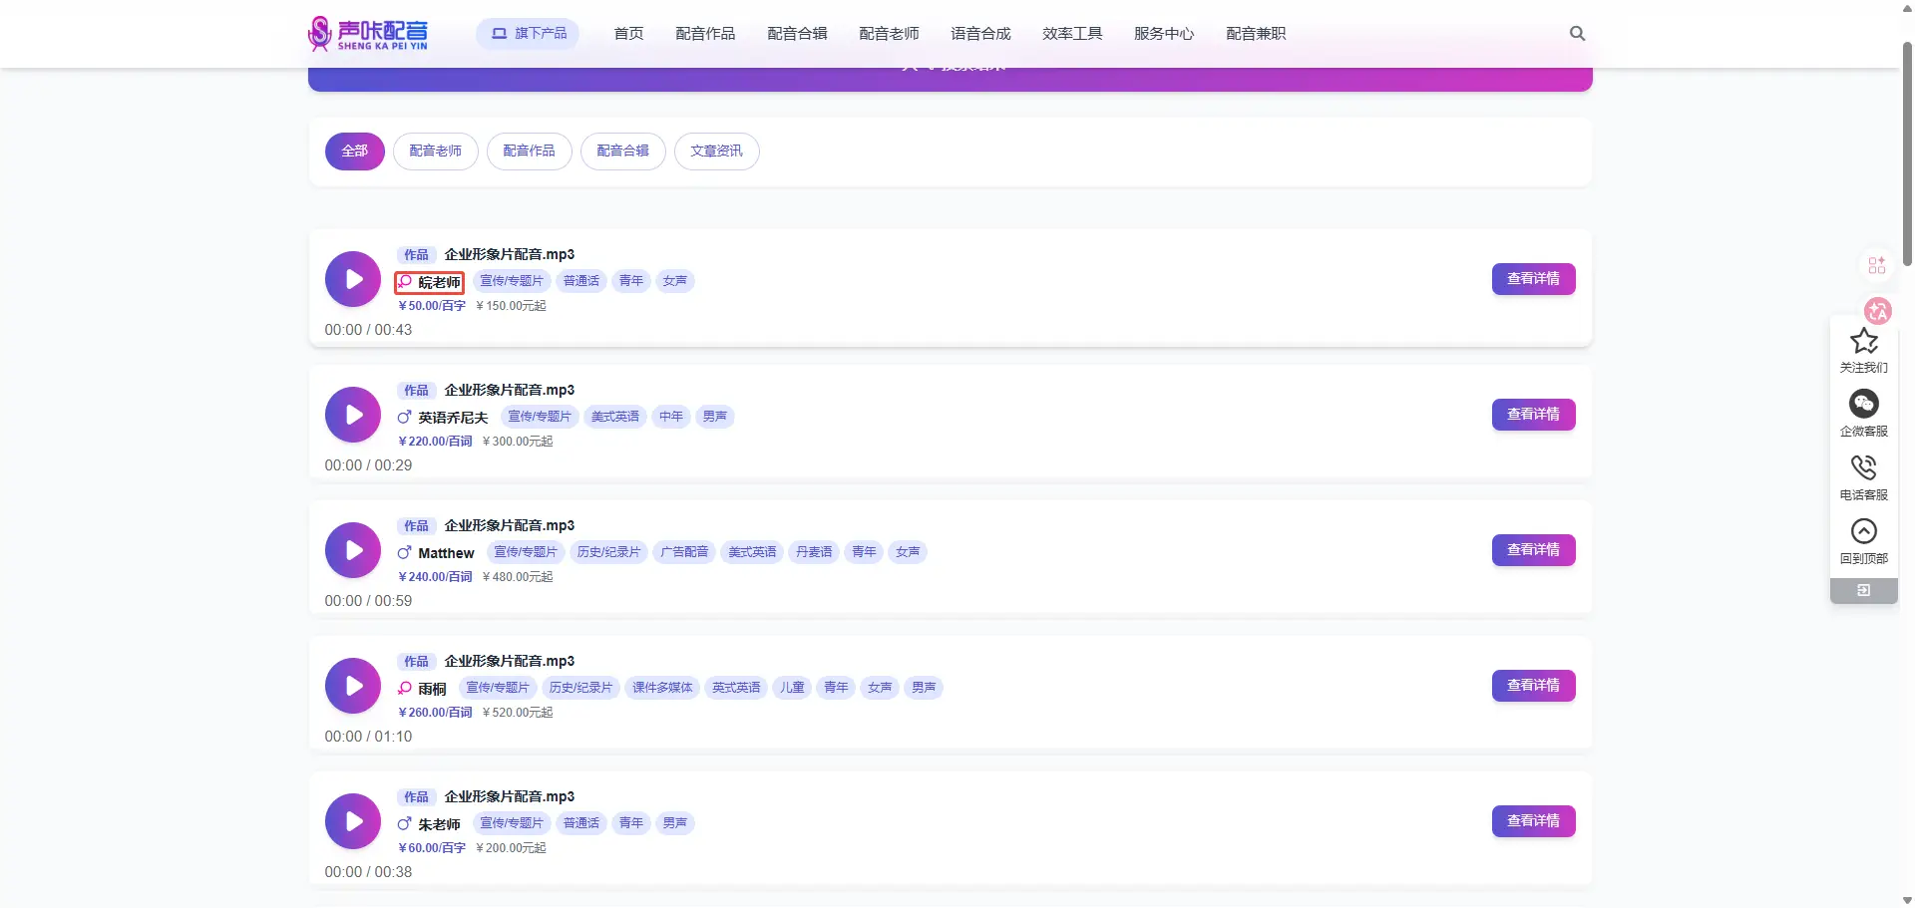Open the 雨桐 voice actor link

click(432, 689)
